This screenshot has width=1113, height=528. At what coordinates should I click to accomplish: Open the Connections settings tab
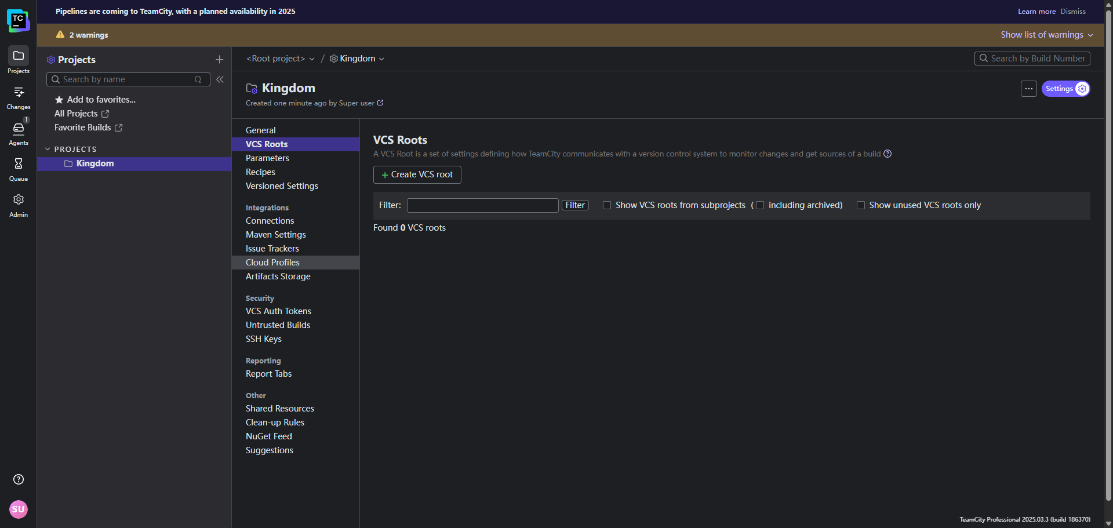[296, 221]
